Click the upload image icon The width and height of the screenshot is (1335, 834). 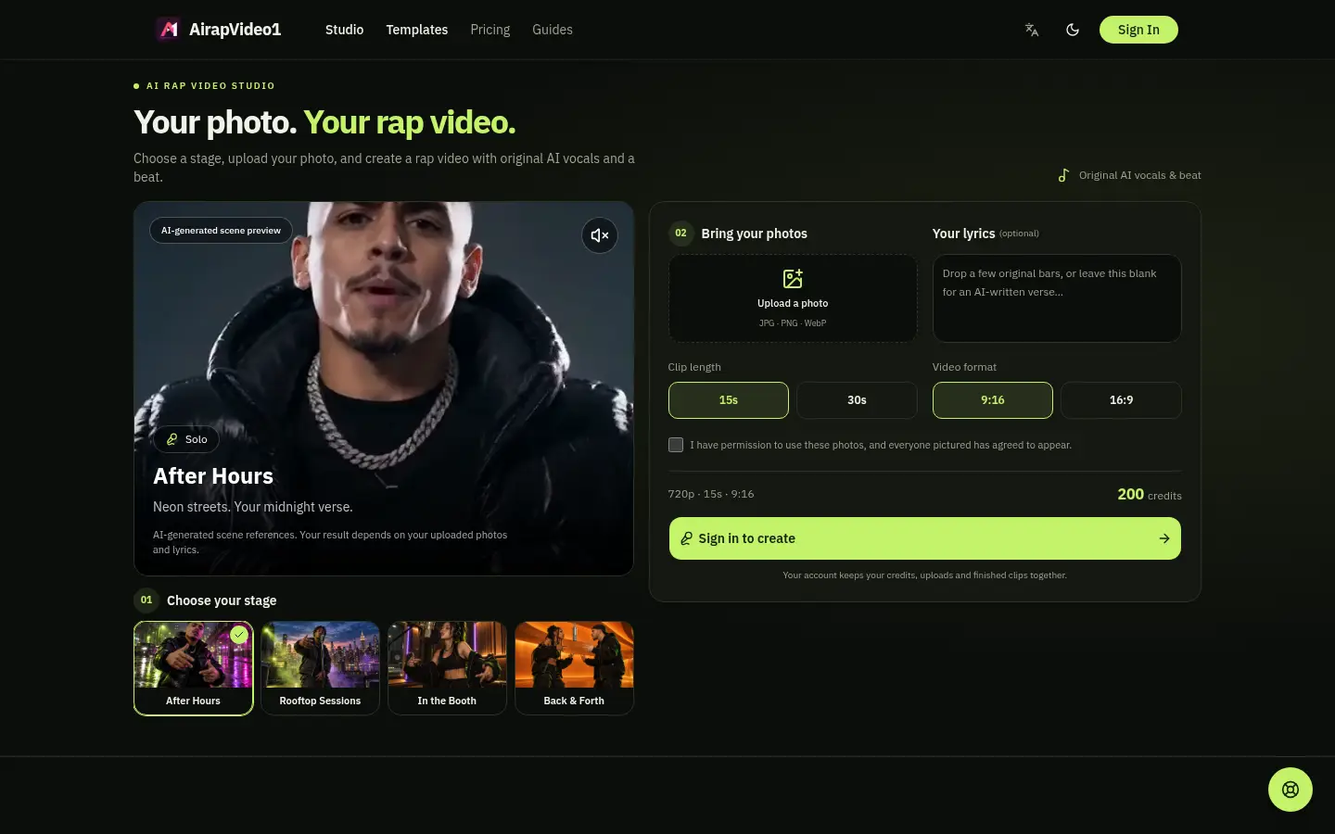coord(793,278)
